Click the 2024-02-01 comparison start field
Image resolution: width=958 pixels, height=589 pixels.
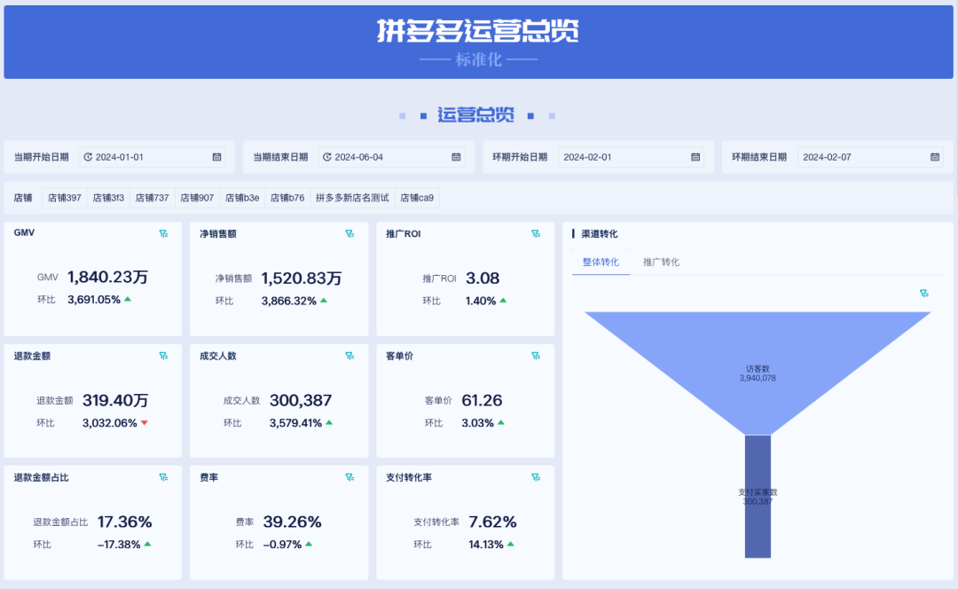point(632,157)
